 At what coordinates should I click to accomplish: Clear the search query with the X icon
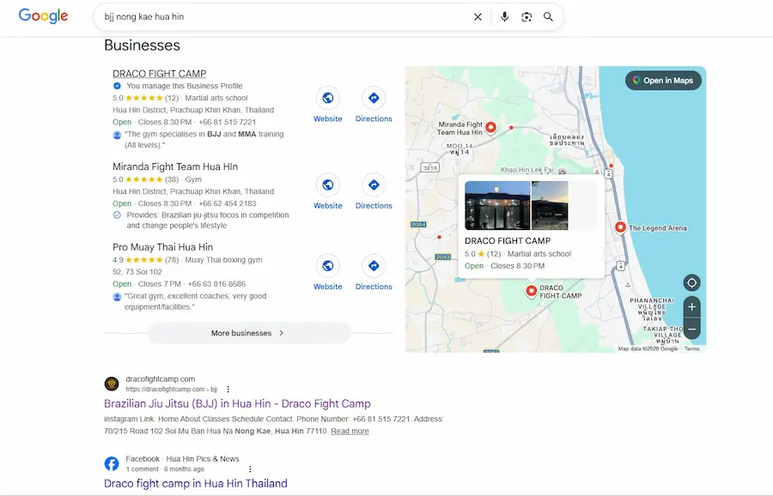point(478,17)
